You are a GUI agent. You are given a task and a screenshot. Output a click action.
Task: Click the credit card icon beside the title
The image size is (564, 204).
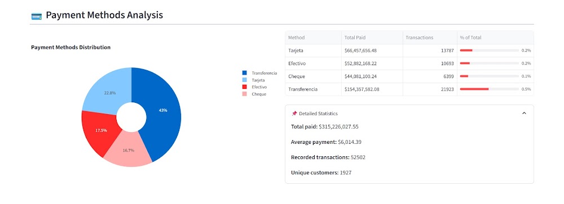point(36,16)
